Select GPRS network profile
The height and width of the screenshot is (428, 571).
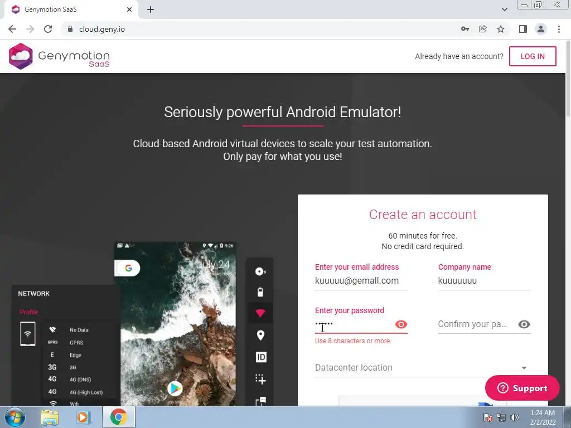tap(76, 343)
